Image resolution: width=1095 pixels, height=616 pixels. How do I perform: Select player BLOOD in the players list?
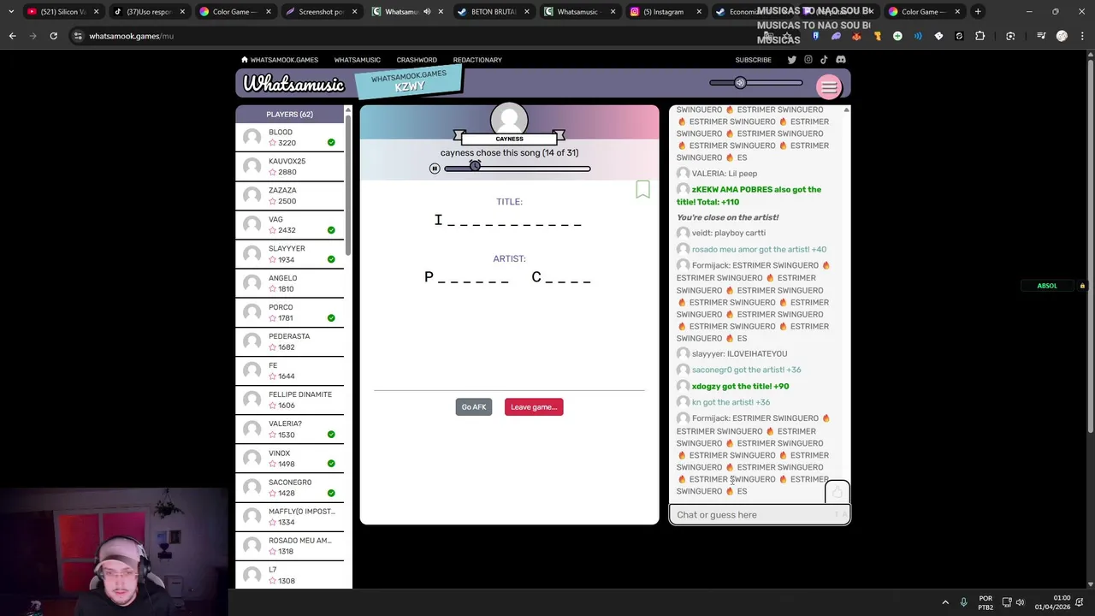coord(290,137)
